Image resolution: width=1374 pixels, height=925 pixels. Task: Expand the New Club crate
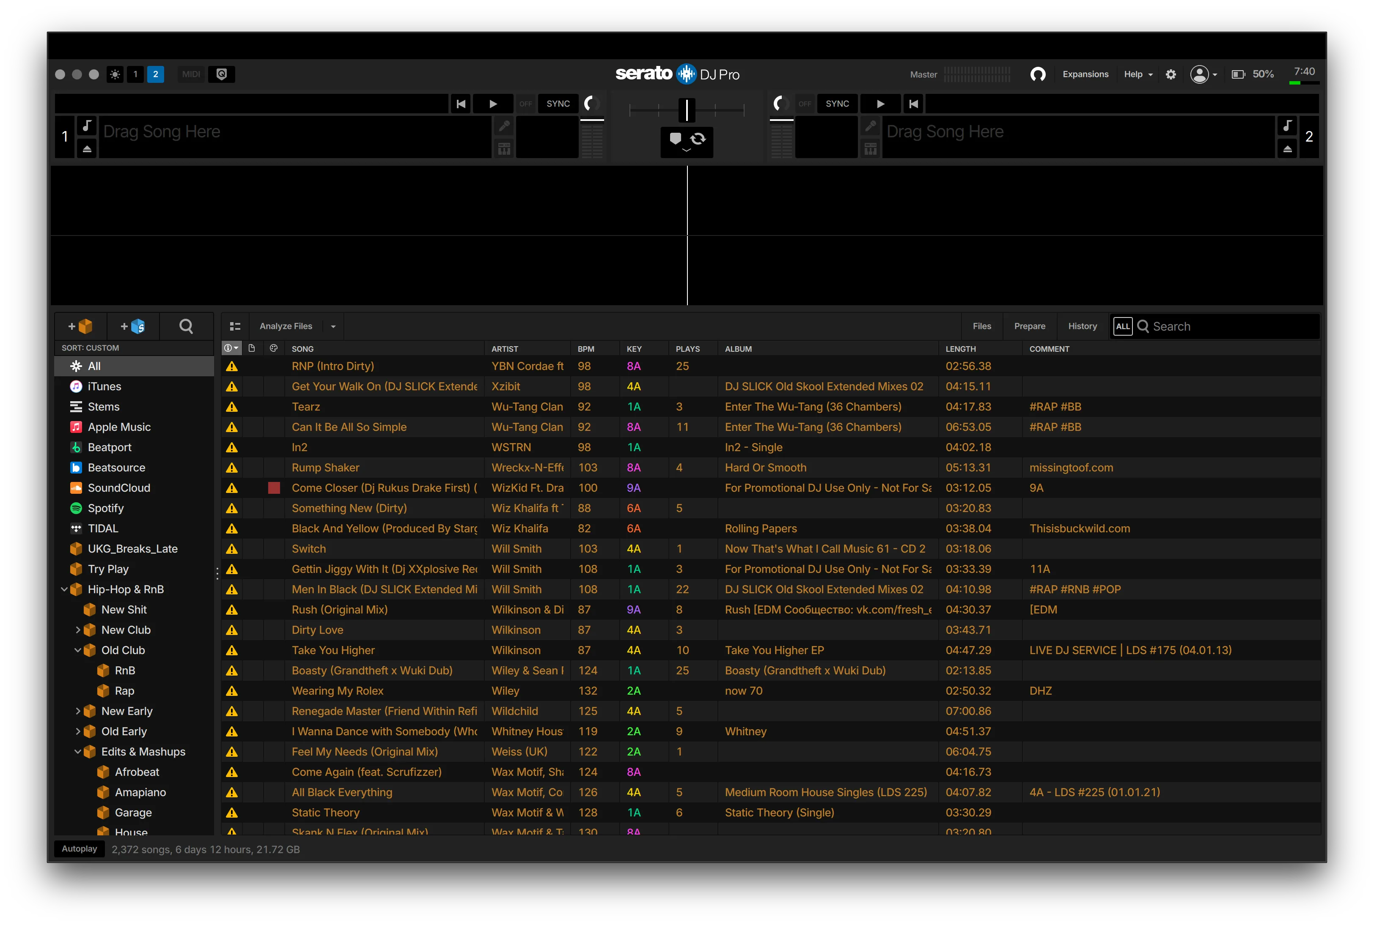[x=77, y=630]
